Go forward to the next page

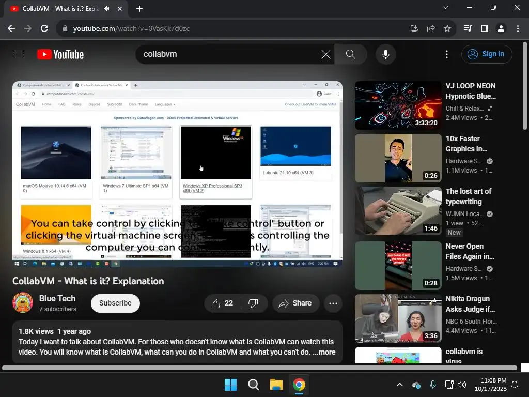point(28,29)
